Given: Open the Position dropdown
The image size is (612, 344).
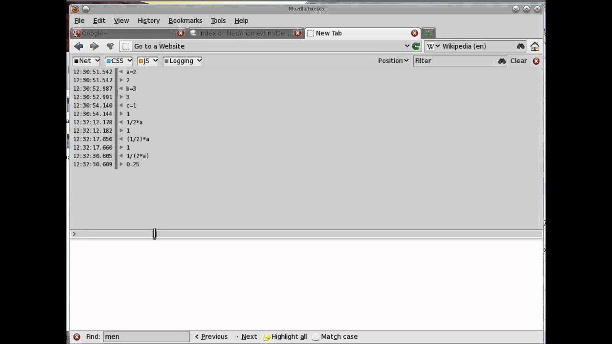Looking at the screenshot, I should pyautogui.click(x=393, y=61).
